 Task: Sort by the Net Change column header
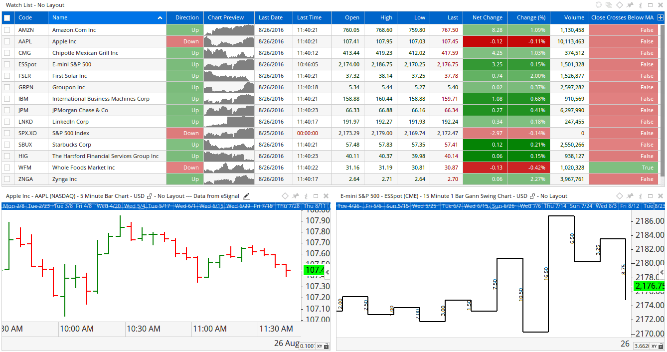click(x=485, y=17)
